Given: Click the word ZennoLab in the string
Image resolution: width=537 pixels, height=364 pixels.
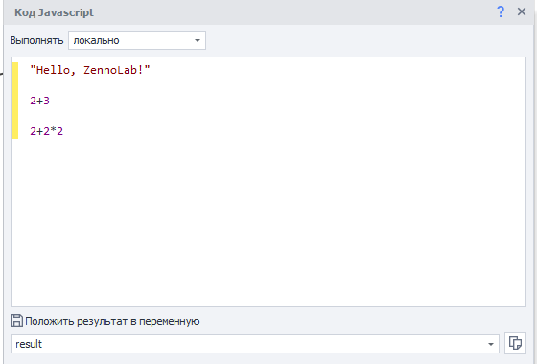Looking at the screenshot, I should 110,70.
